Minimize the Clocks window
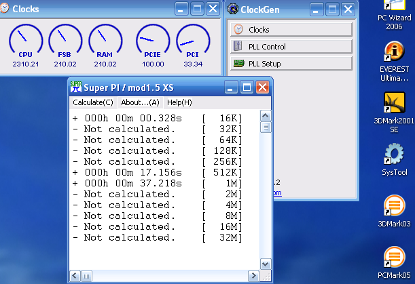 click(181, 9)
